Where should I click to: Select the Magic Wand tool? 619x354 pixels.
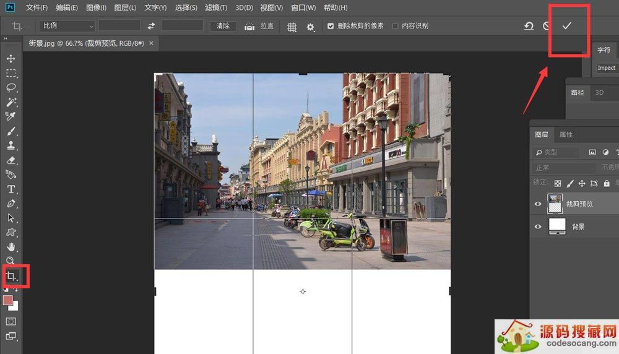click(x=11, y=102)
